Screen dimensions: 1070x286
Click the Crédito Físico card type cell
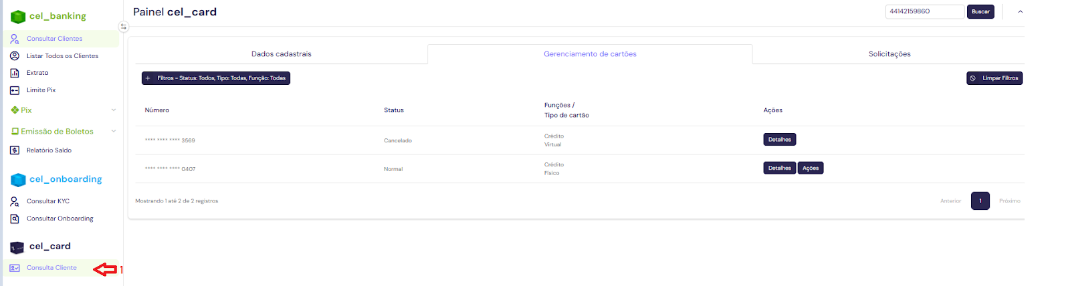click(554, 169)
